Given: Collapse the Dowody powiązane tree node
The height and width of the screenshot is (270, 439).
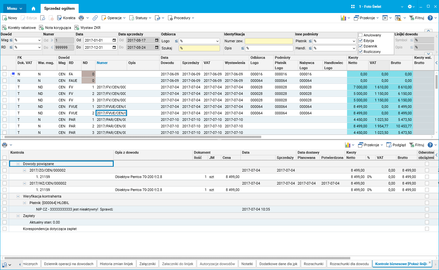Looking at the screenshot, I should (18, 164).
